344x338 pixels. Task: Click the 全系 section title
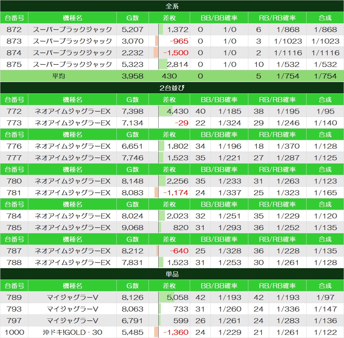pyautogui.click(x=172, y=6)
